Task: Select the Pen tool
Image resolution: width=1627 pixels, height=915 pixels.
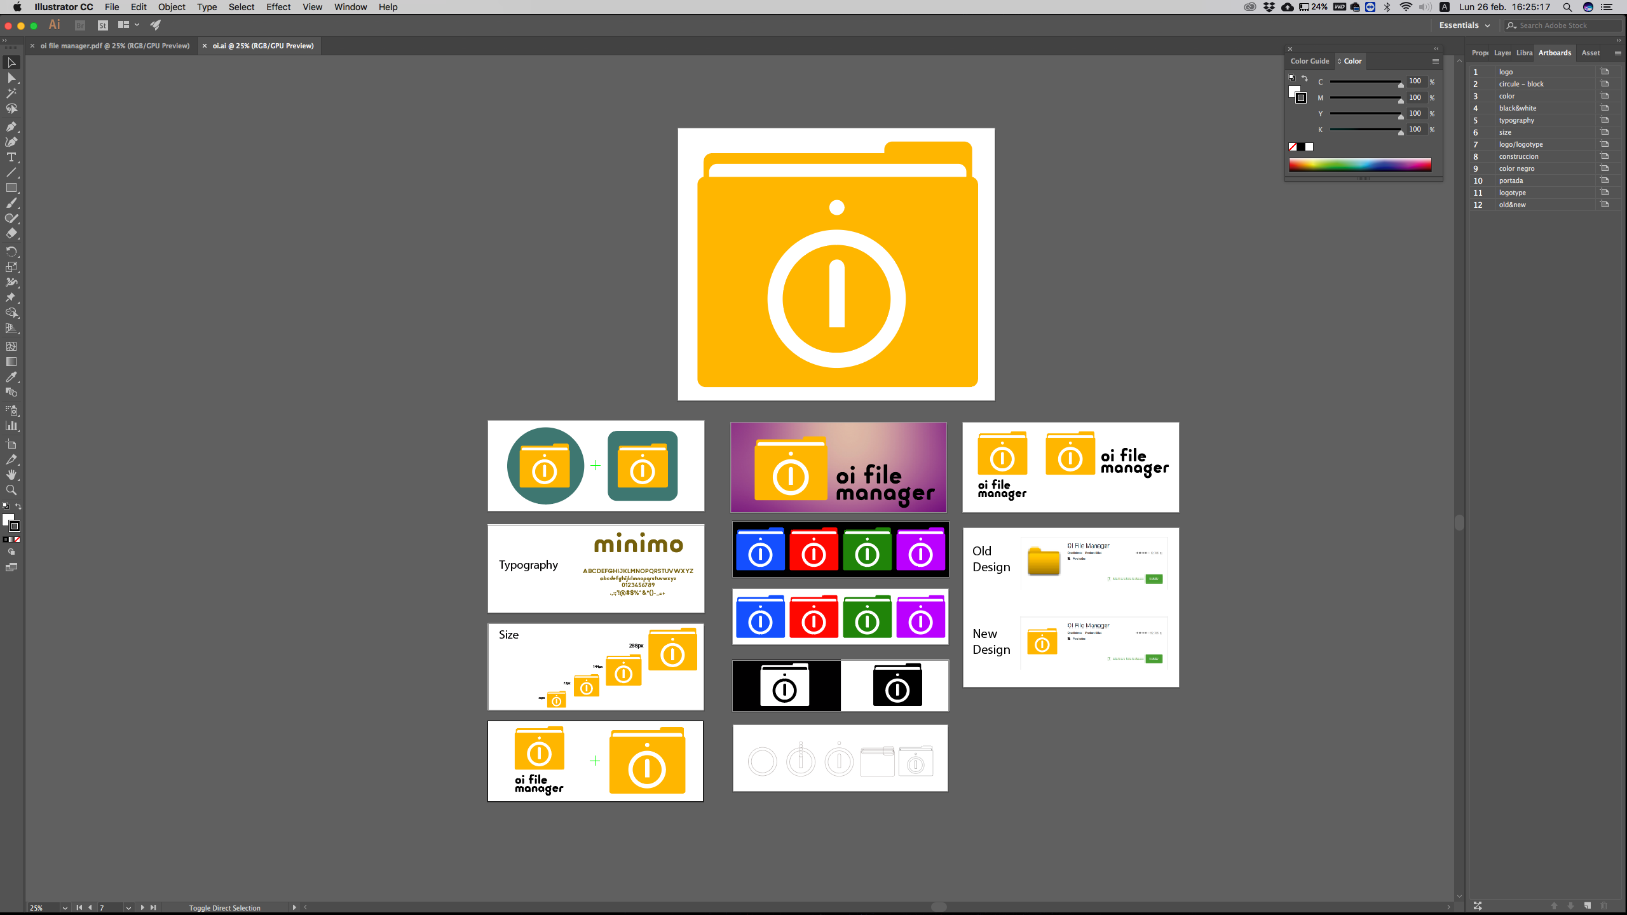Action: pyautogui.click(x=11, y=126)
